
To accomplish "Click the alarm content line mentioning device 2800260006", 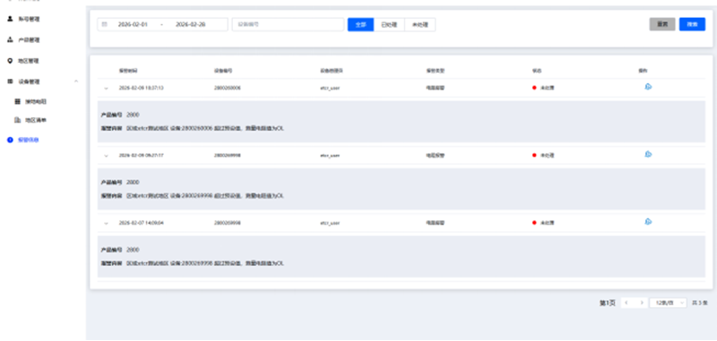I will (x=193, y=129).
